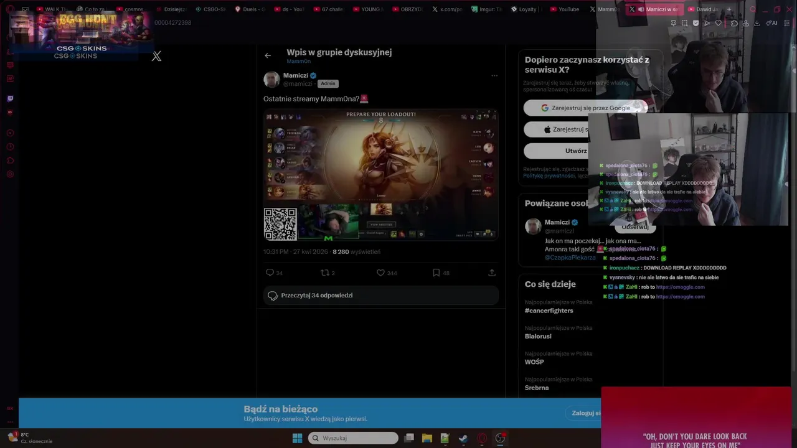Click 'Mamiczi' name under 'Powiązane osoby'
Screen dimensions: 797x448
[557, 222]
